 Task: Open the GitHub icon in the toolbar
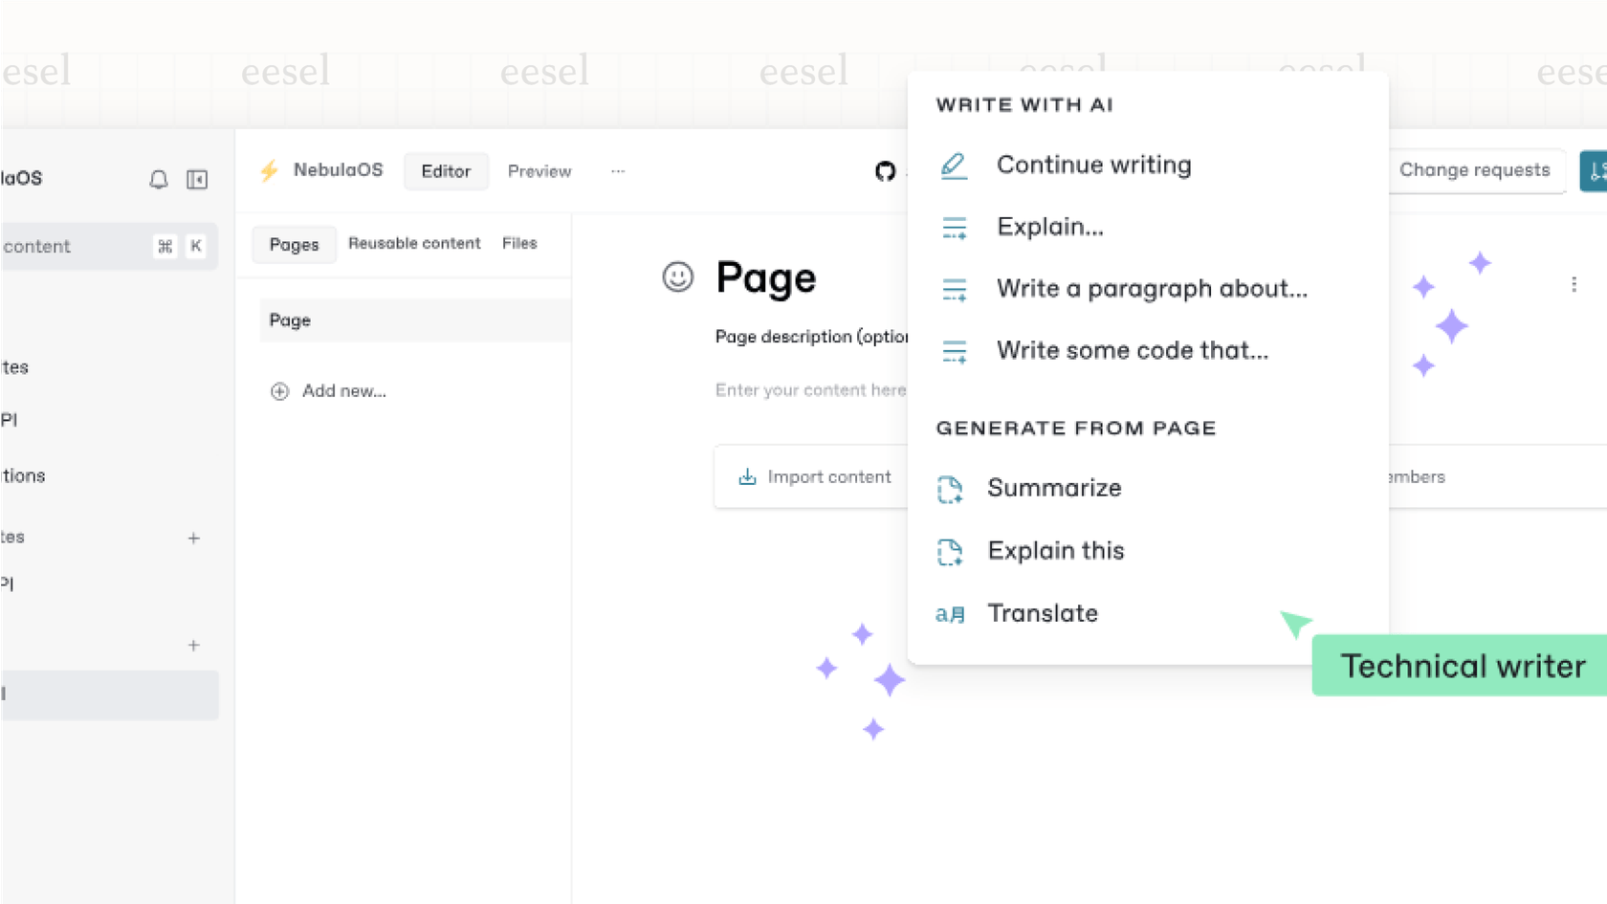[883, 172]
